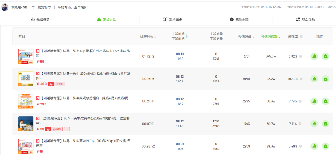Click the red platform icon before A2纯牛奶 title
Screen dimensions: 336x155
(x=38, y=118)
